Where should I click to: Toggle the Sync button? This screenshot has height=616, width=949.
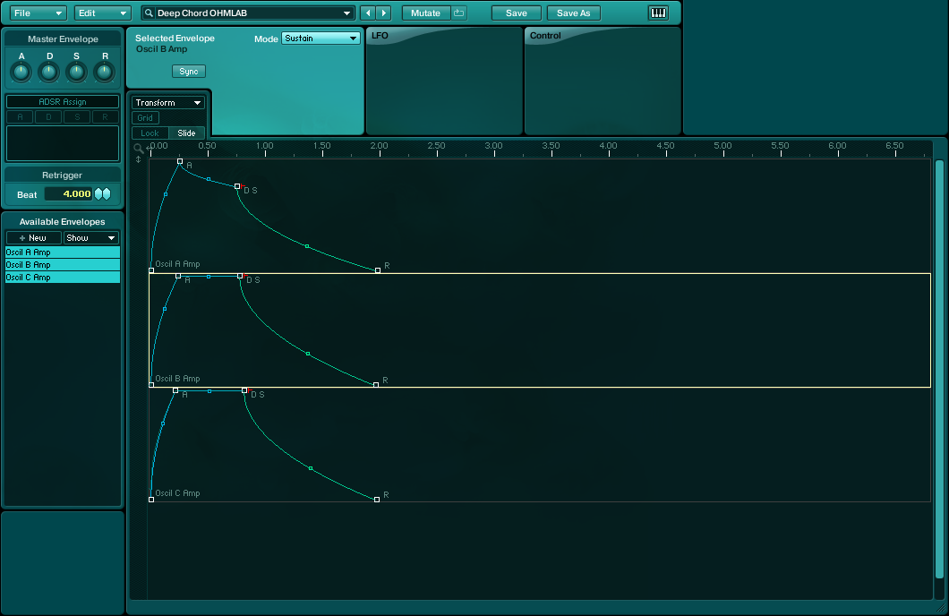[189, 72]
